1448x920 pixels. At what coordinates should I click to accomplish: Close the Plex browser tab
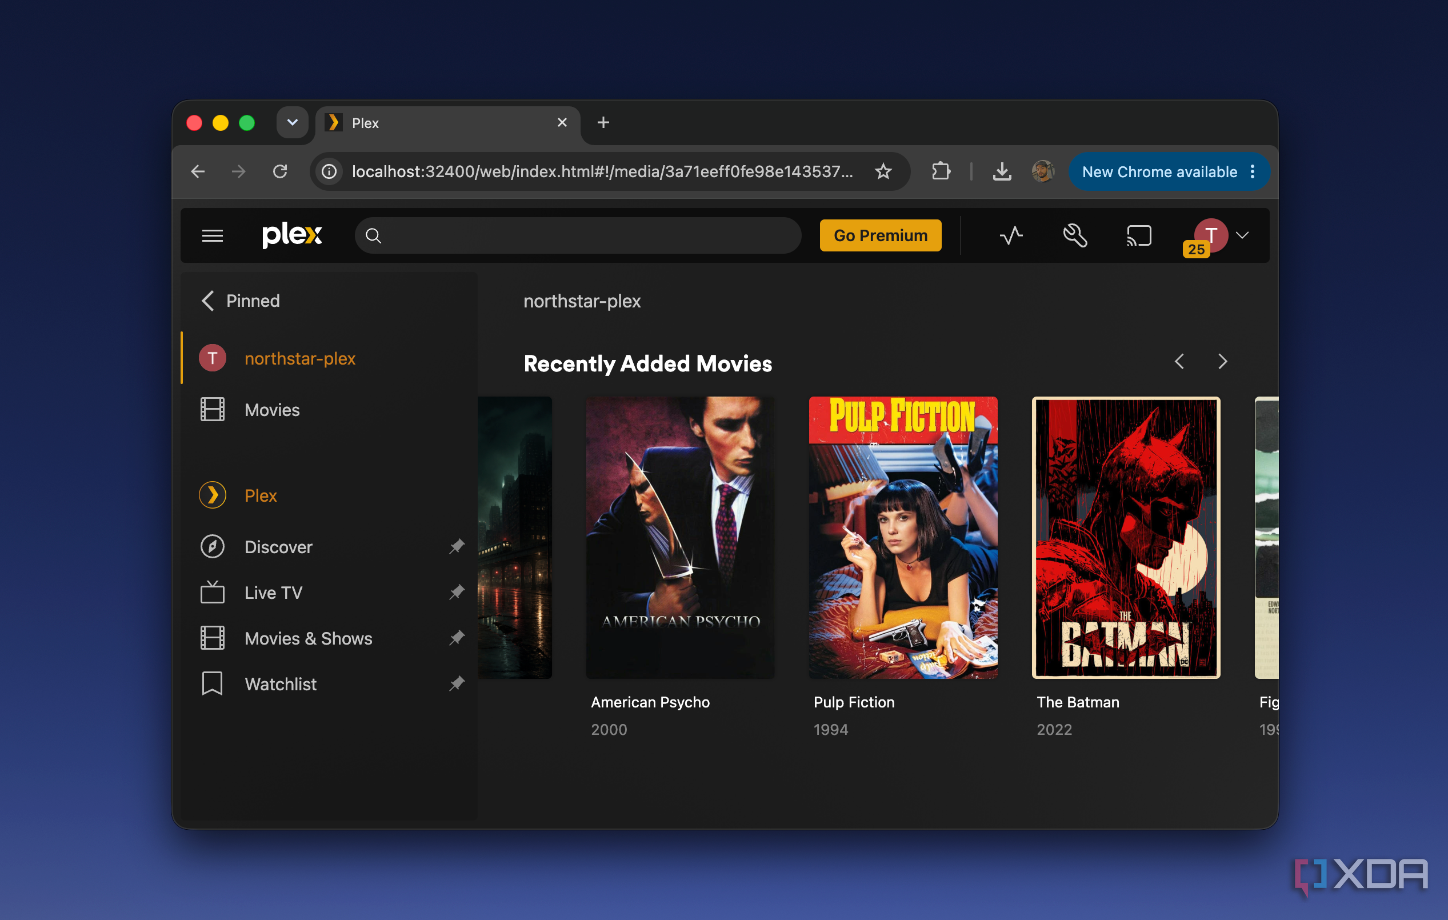point(562,123)
